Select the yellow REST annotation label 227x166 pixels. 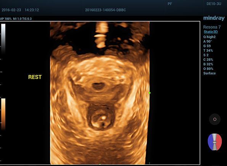[x=35, y=77]
